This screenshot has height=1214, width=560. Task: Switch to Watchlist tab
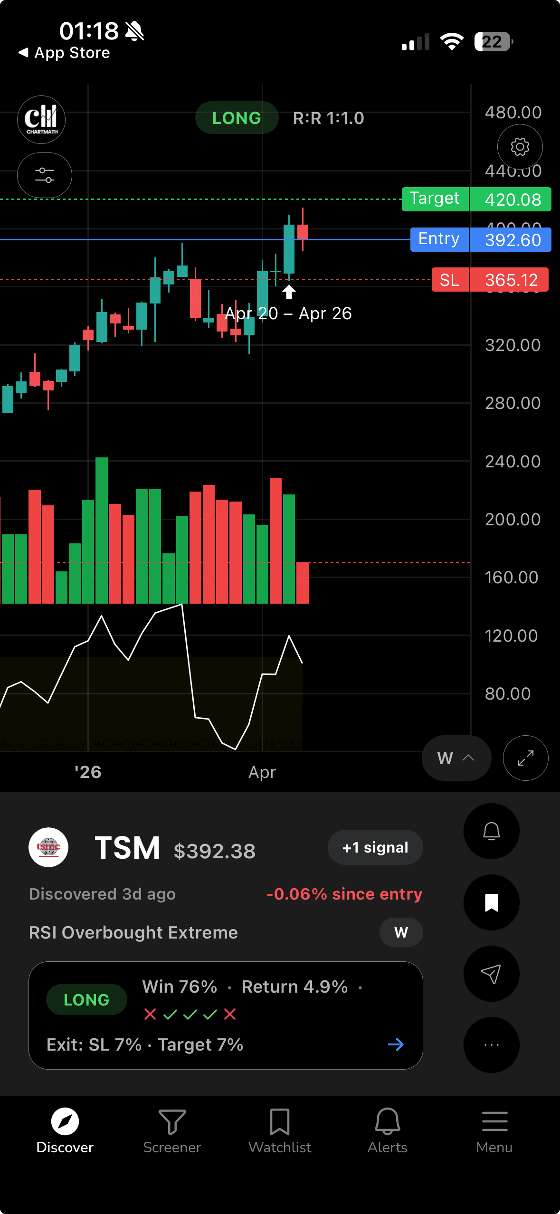click(280, 1131)
